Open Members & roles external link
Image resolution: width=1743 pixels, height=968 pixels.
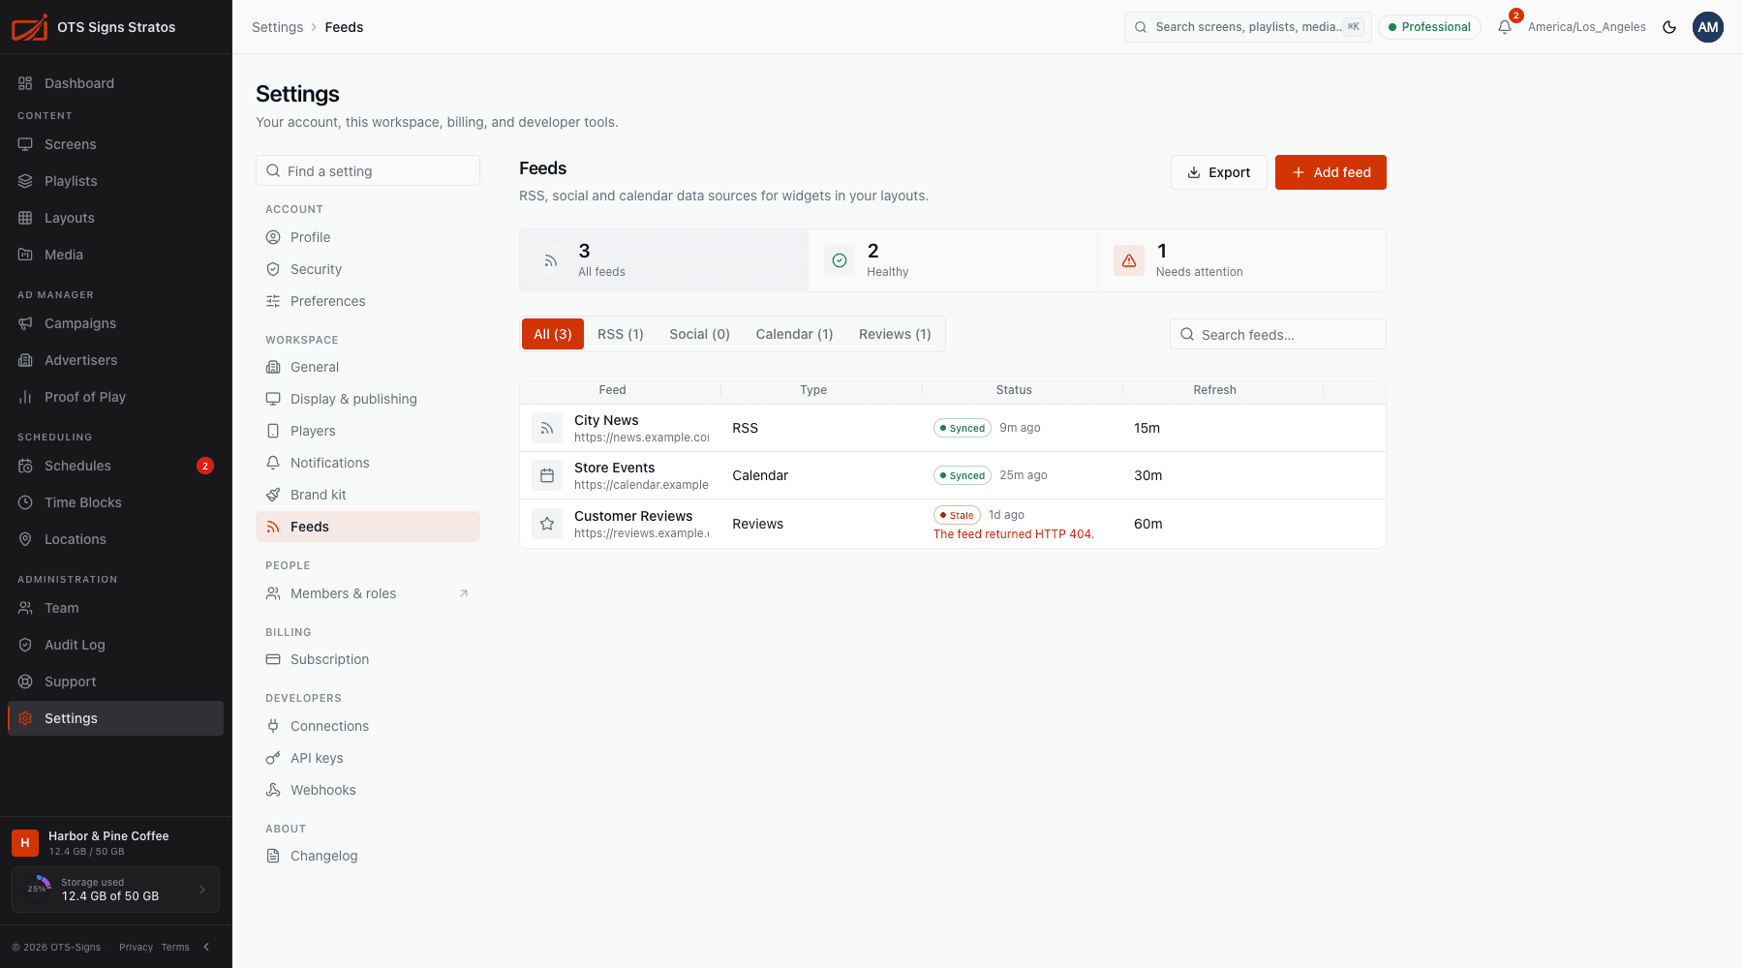coord(368,593)
